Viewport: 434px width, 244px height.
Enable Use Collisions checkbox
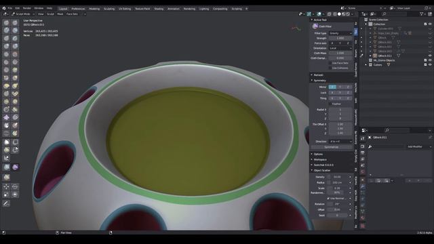point(330,68)
